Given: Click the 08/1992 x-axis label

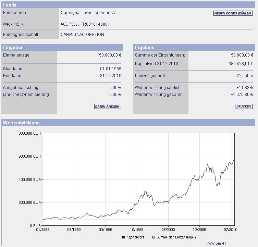Looking at the screenshot, I should [74, 230].
